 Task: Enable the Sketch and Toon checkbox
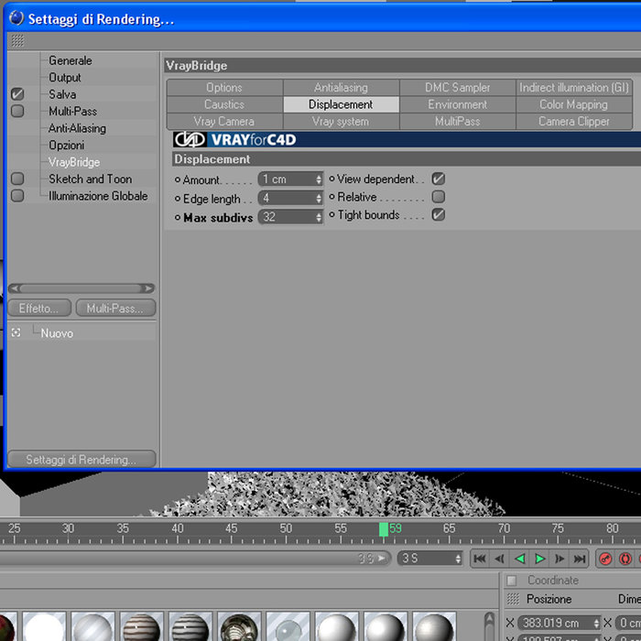17,179
